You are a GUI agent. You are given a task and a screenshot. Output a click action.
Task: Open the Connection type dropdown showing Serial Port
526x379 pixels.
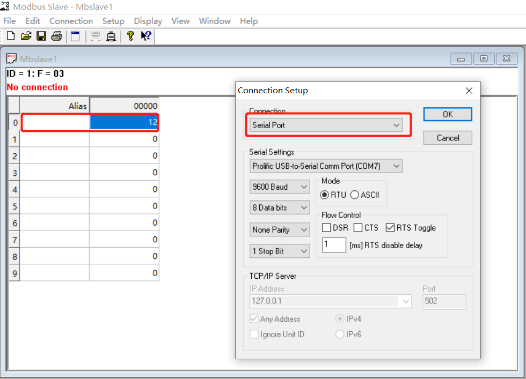coord(326,125)
